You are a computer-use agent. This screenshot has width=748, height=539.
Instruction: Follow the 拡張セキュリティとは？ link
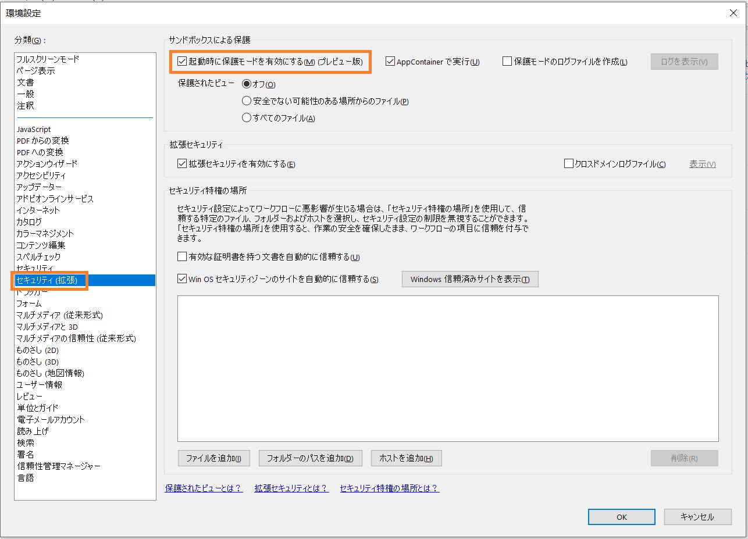[x=291, y=489]
